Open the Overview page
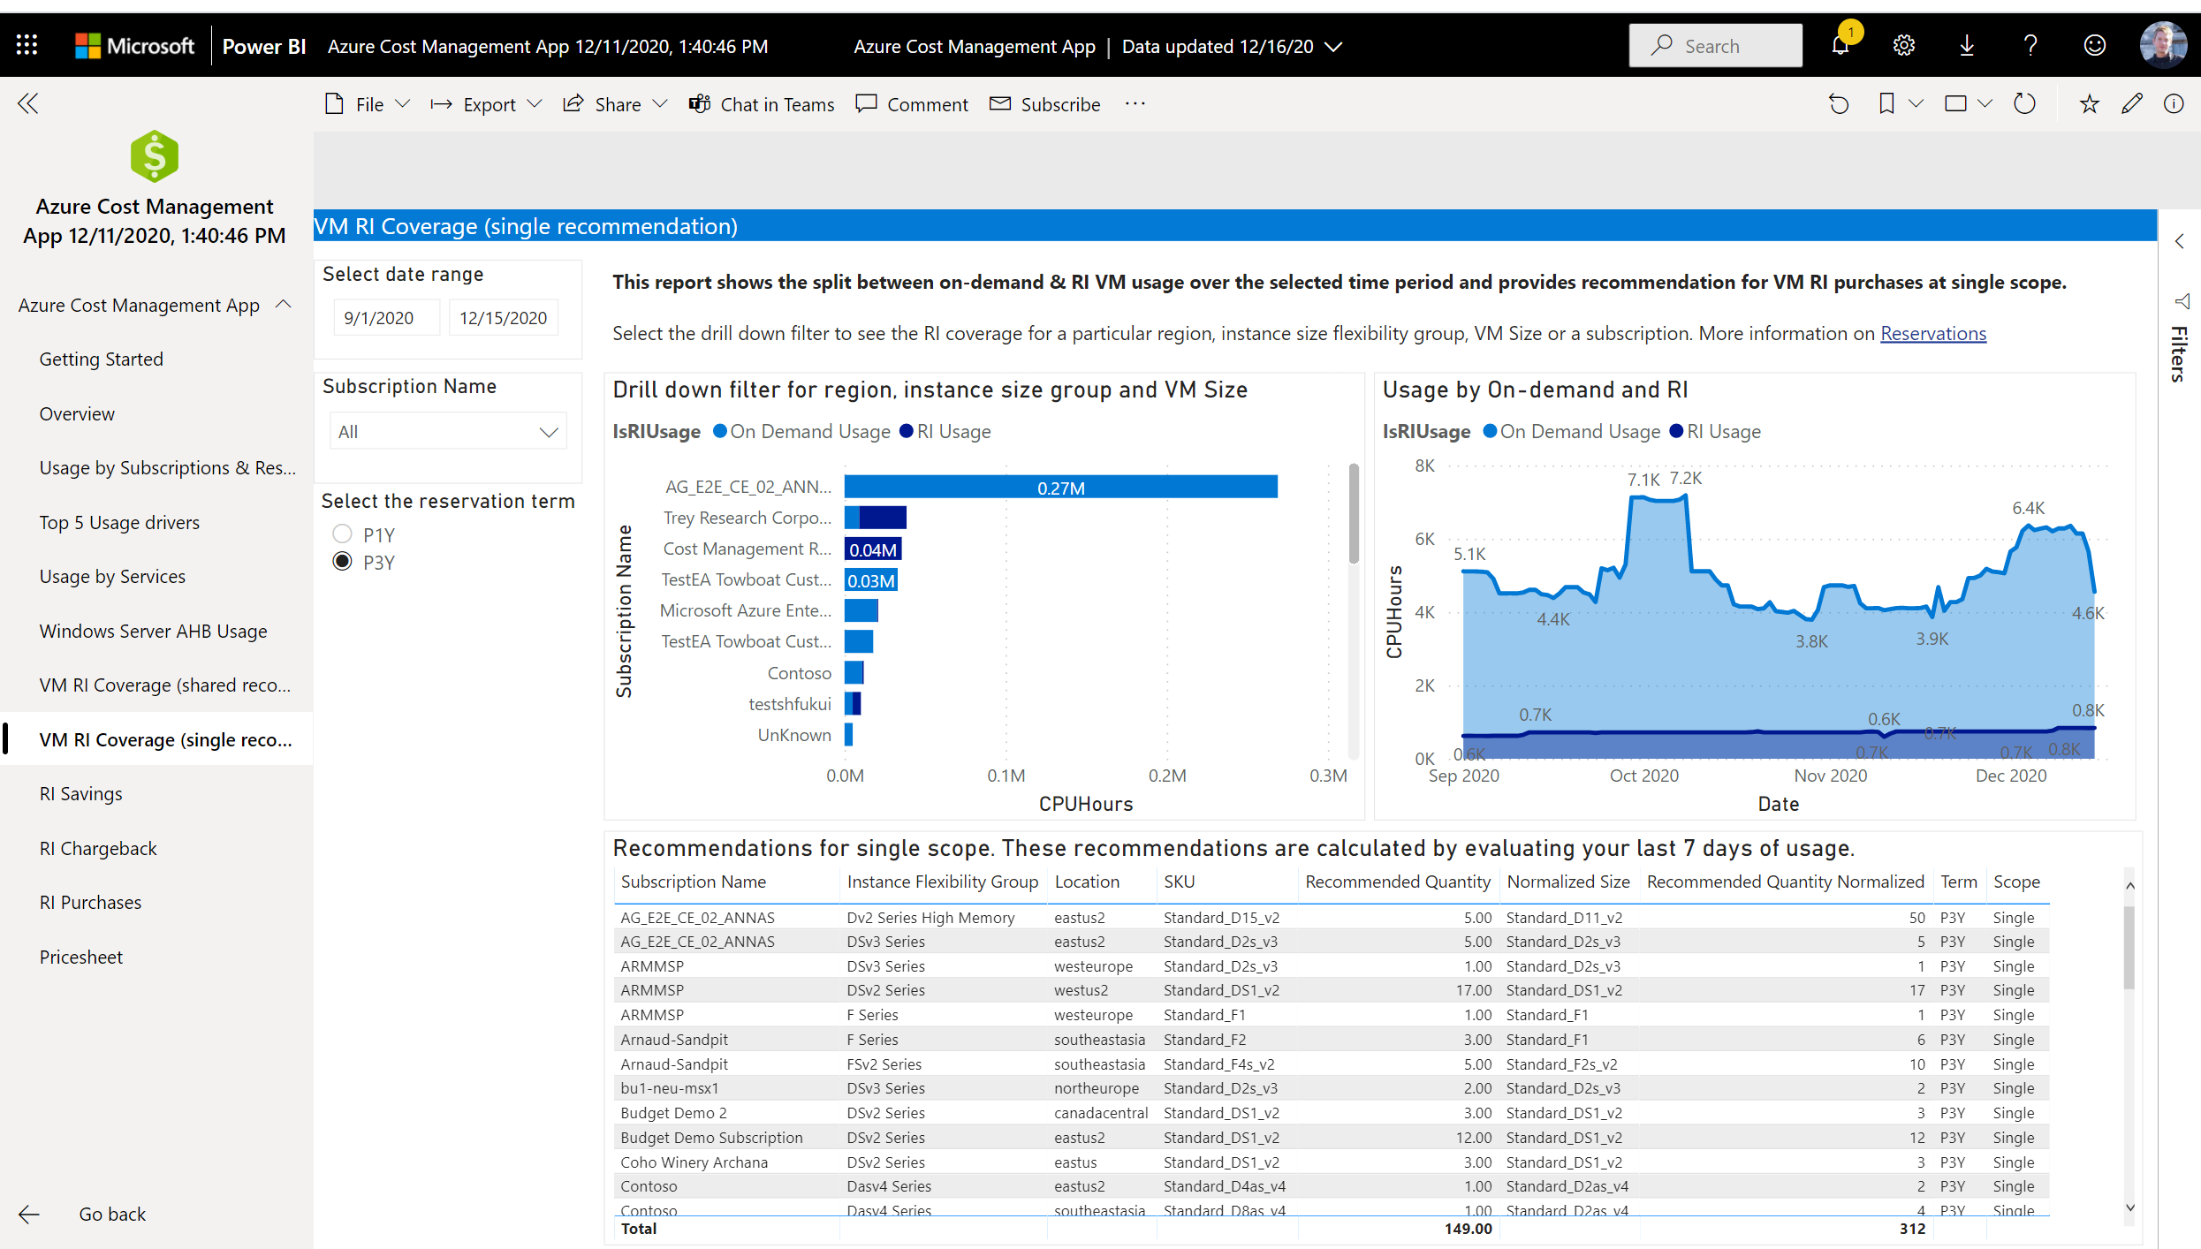The height and width of the screenshot is (1249, 2201). click(x=77, y=414)
